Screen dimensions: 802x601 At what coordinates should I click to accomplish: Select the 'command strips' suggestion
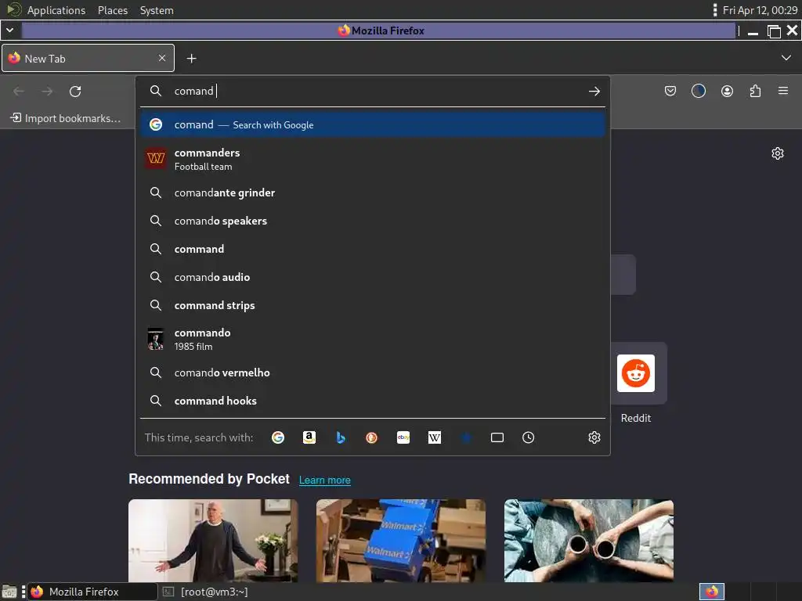click(x=372, y=305)
